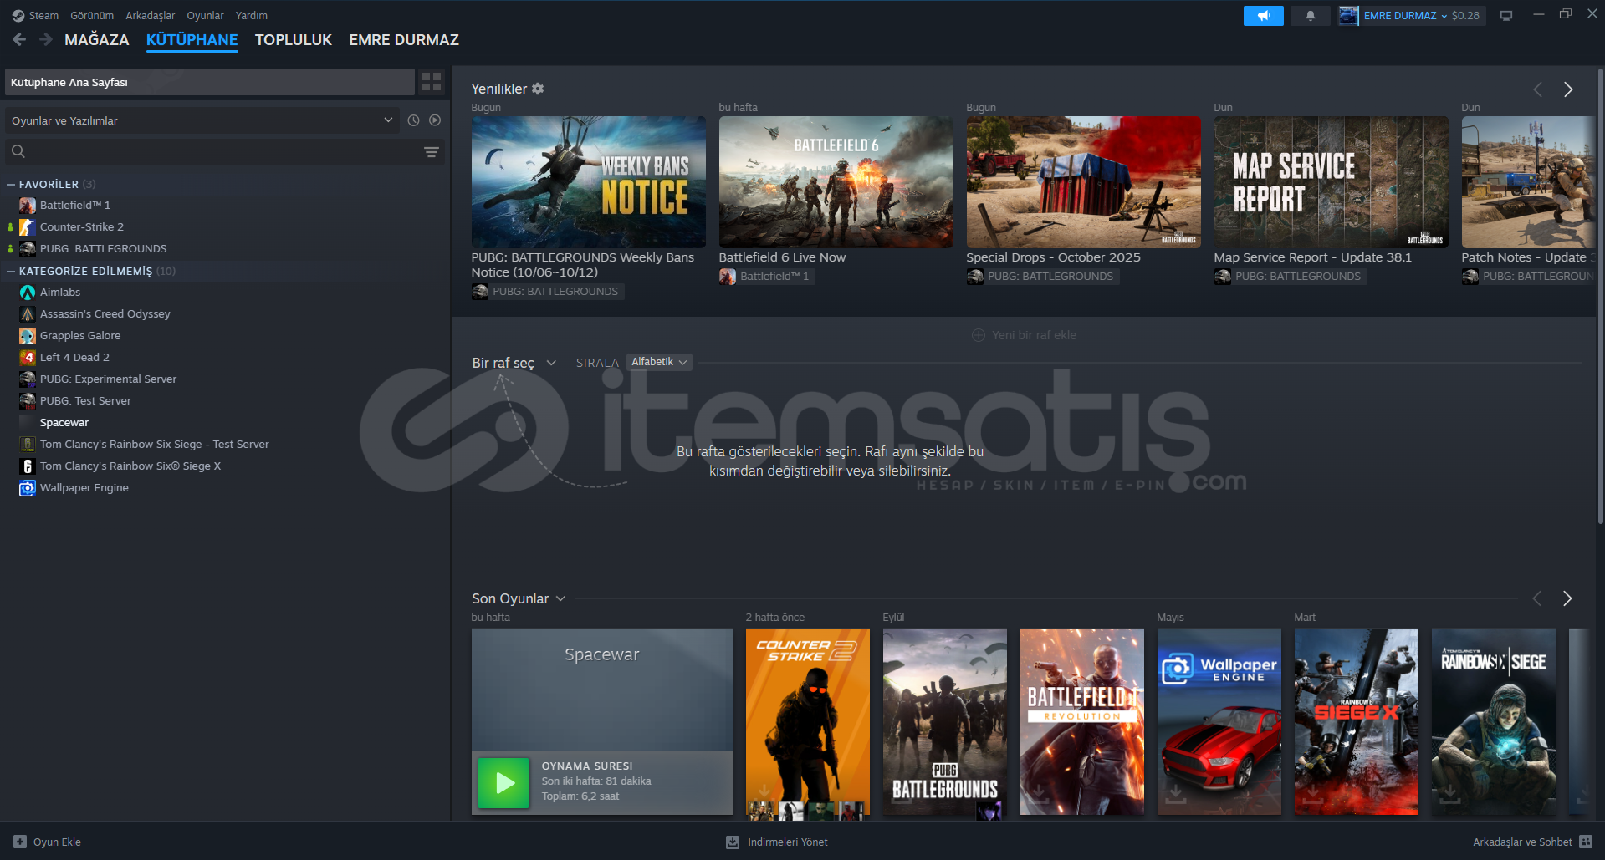Viewport: 1605px width, 860px height.
Task: Select the Spacewar list entry
Action: 64,423
